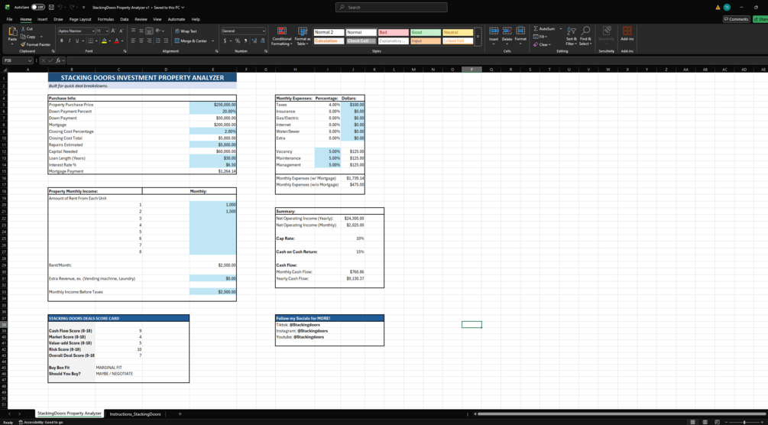Click the Align Right icon

click(149, 41)
